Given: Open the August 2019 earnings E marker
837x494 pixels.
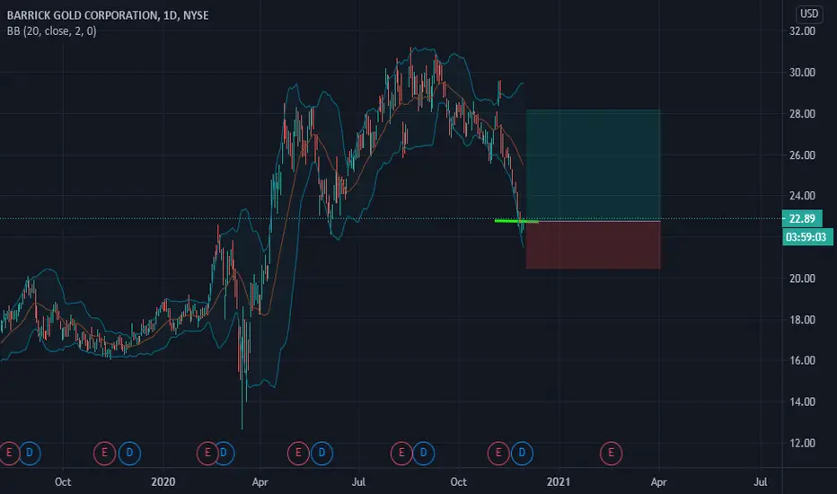Looking at the screenshot, I should click(x=9, y=454).
